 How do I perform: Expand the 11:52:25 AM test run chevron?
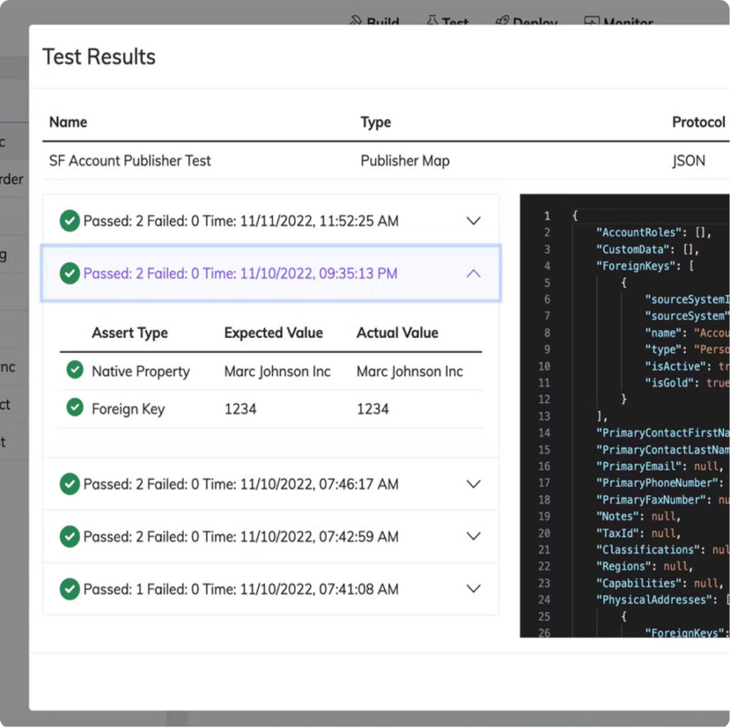point(473,221)
